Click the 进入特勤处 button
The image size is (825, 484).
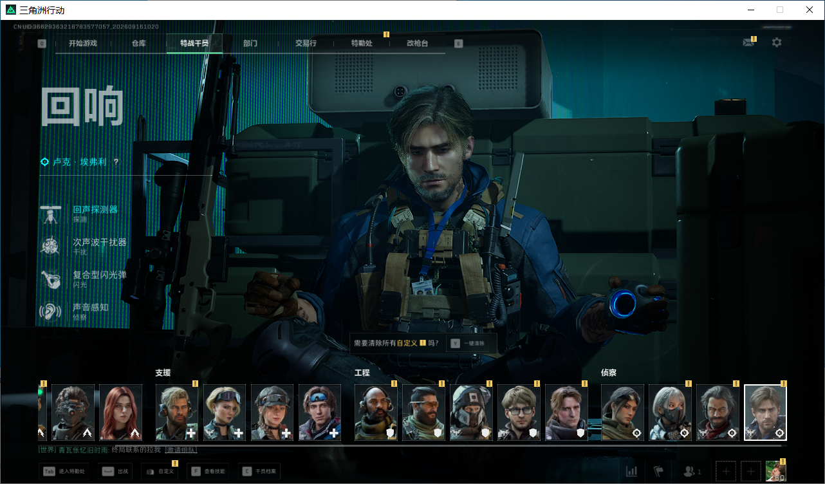pos(65,472)
